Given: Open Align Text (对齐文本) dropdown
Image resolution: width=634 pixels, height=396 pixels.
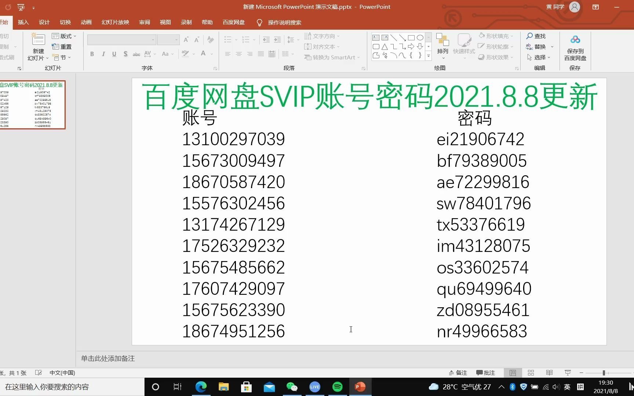Looking at the screenshot, I should (x=322, y=47).
